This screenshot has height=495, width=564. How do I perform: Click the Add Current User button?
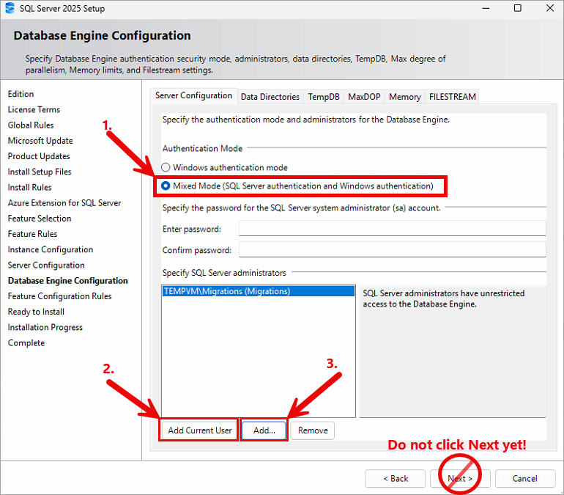(x=199, y=430)
